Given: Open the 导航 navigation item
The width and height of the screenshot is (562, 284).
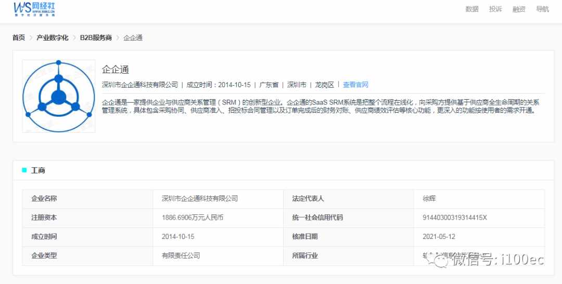Looking at the screenshot, I should (542, 9).
